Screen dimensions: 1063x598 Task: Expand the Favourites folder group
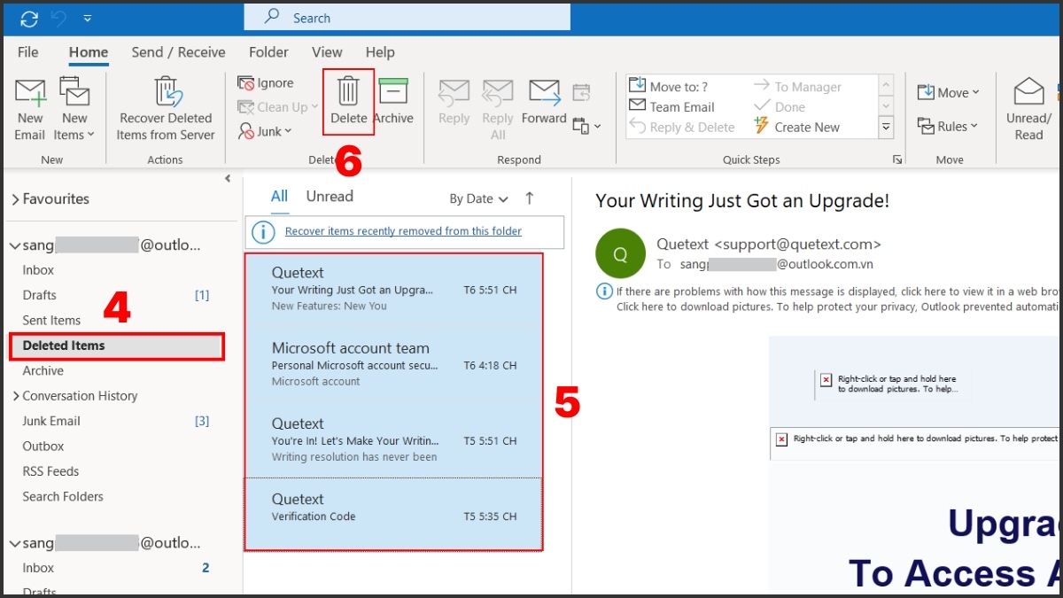15,199
